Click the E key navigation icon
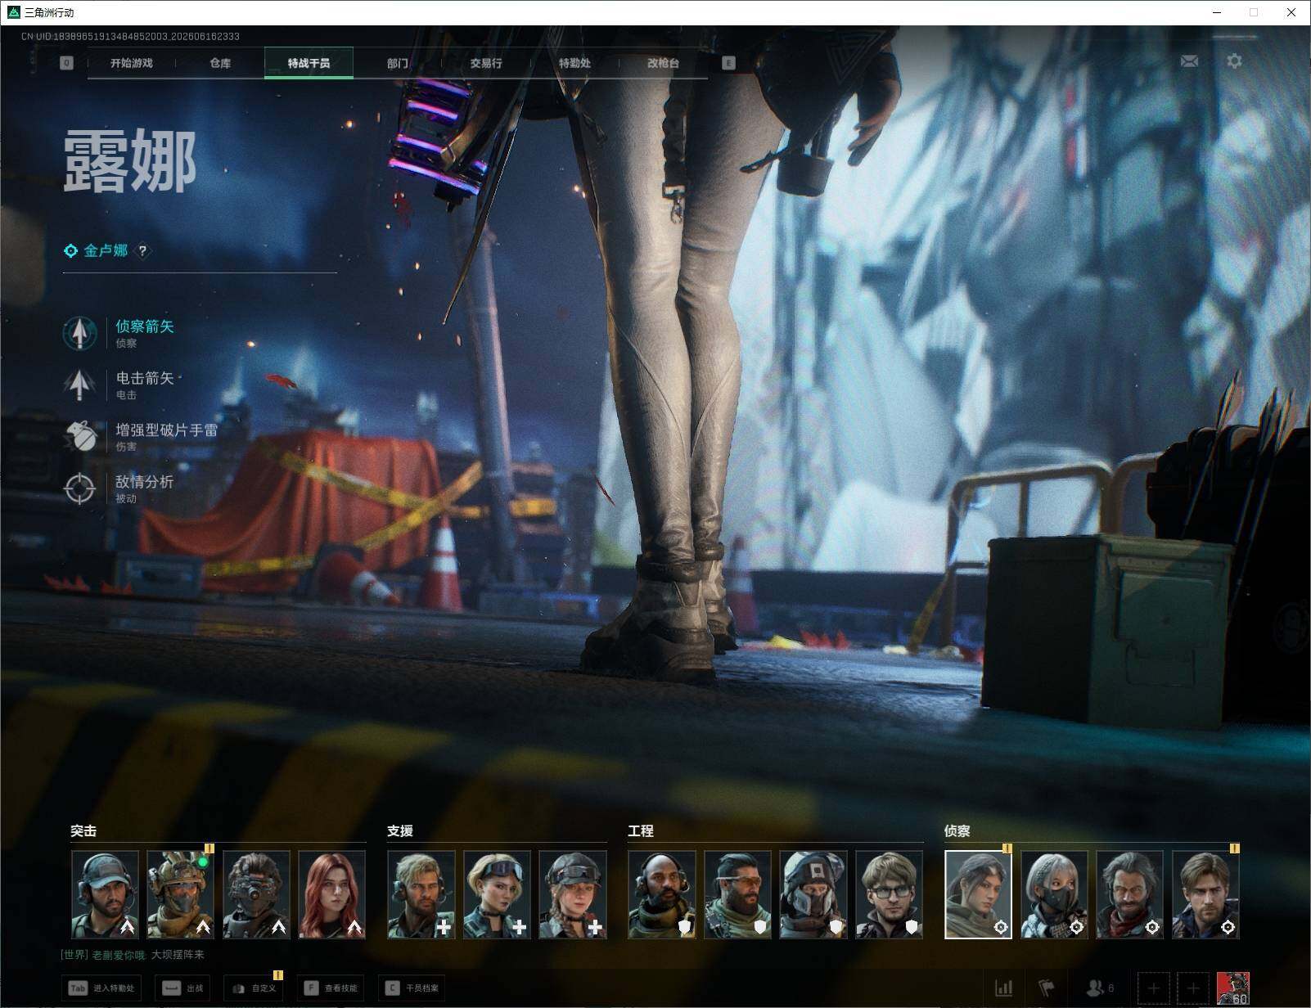This screenshot has width=1311, height=1008. (x=729, y=63)
